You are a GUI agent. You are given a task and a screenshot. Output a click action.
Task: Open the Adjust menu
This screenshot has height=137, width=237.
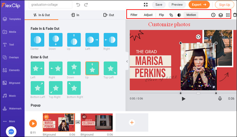coord(148,15)
